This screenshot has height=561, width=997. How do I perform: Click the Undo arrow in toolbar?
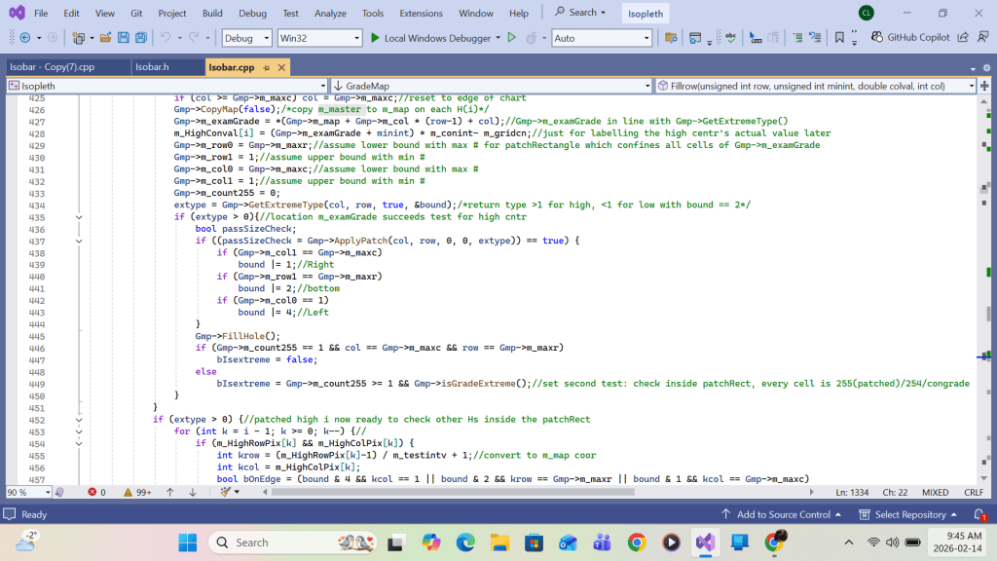[x=166, y=38]
